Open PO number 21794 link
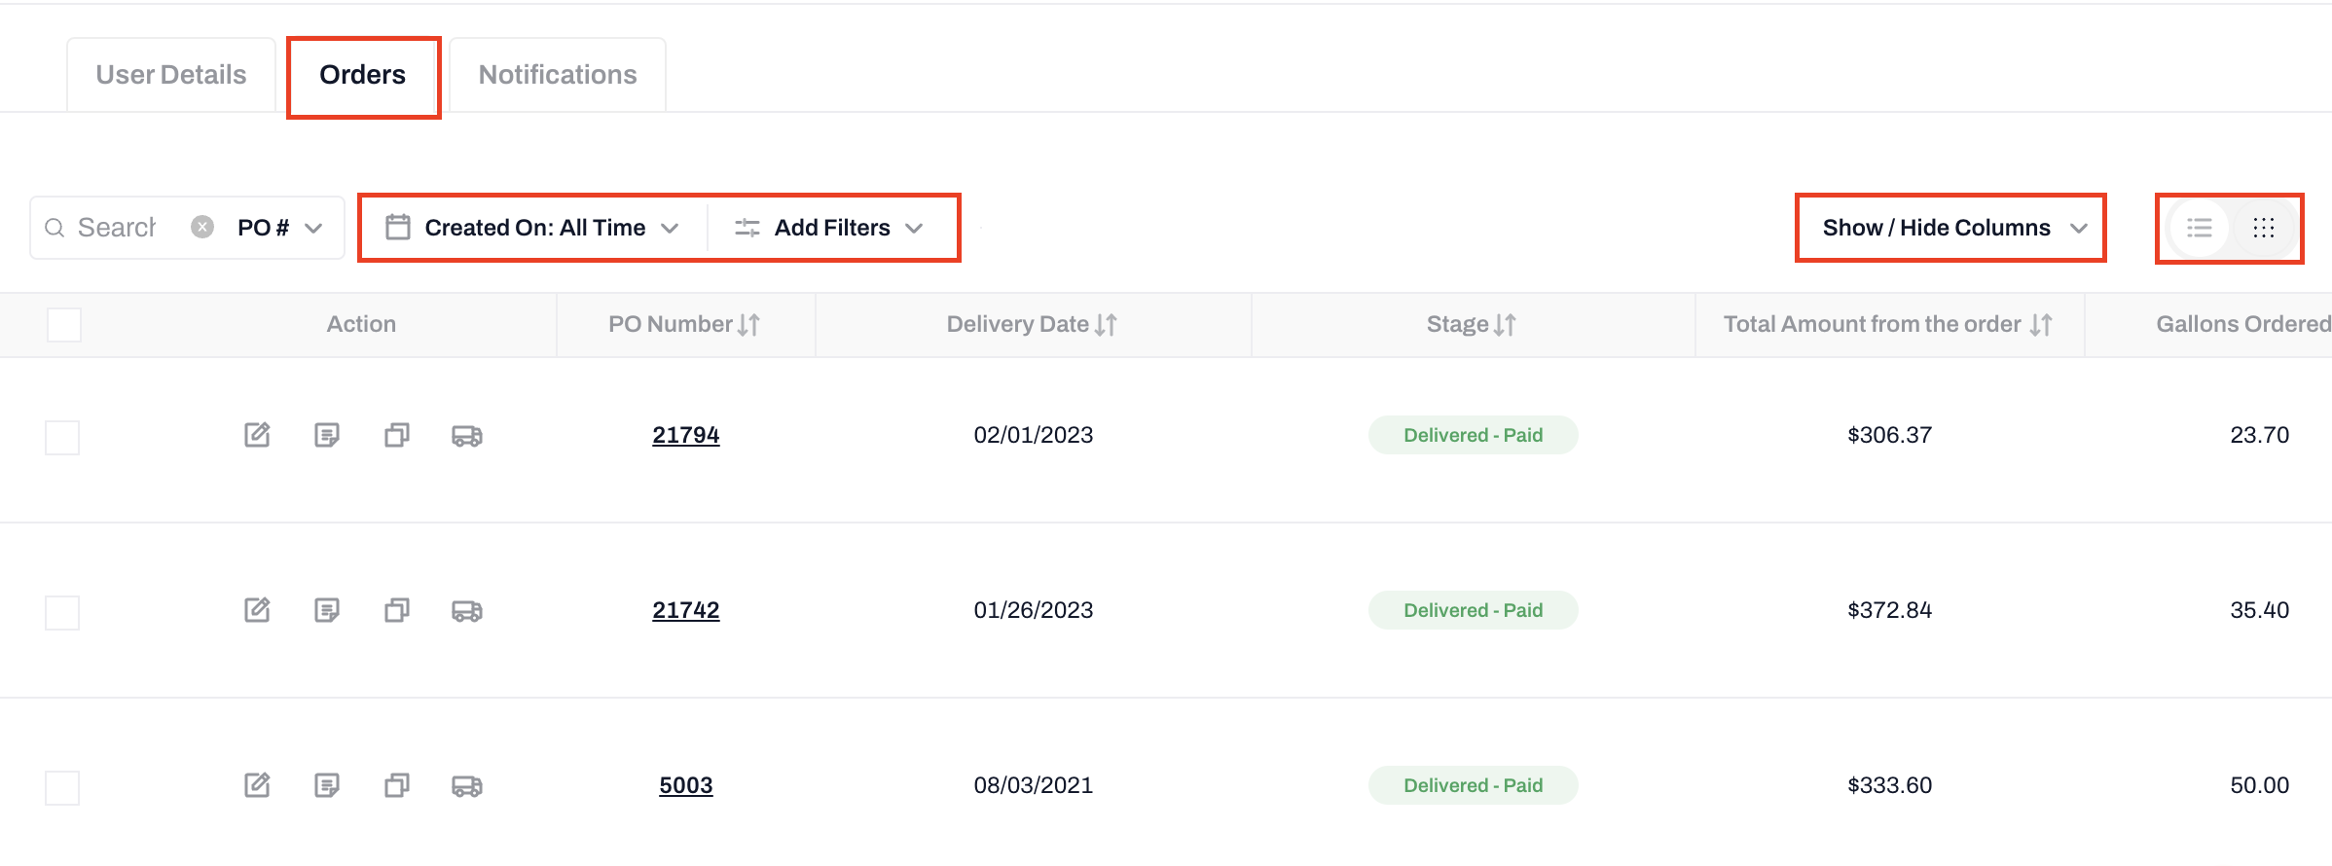Screen dimensions: 2332x866 [x=686, y=435]
